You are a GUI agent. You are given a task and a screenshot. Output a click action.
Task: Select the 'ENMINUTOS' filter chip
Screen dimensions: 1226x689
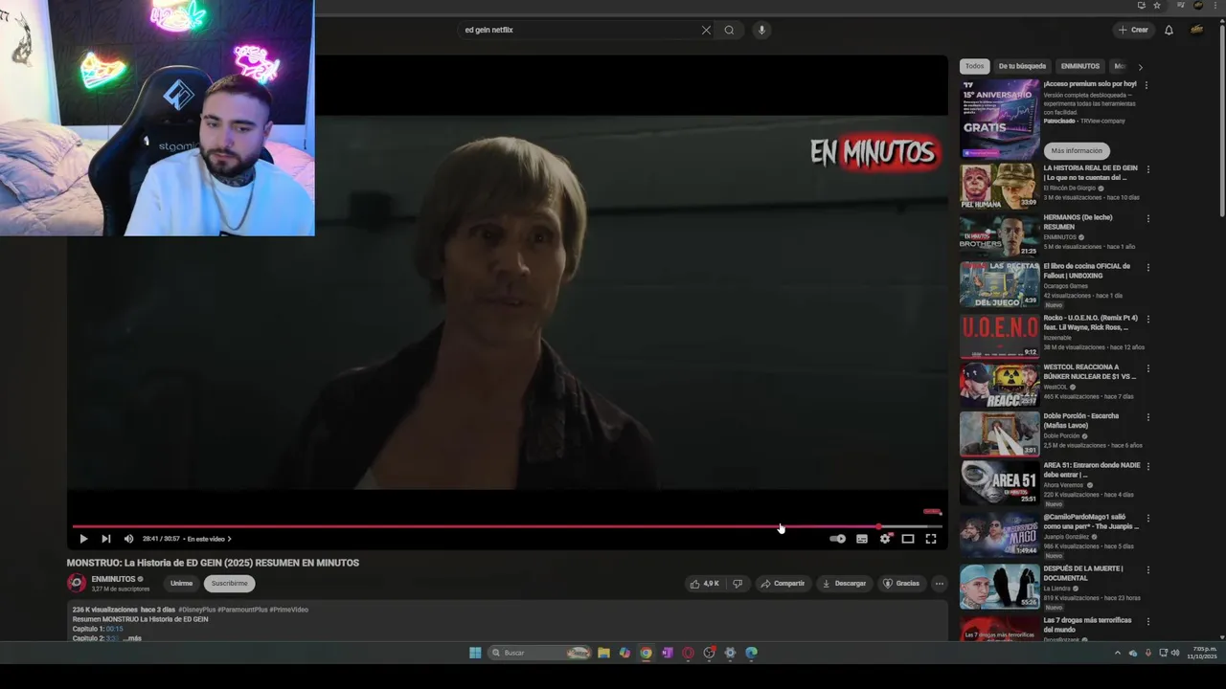(1080, 66)
